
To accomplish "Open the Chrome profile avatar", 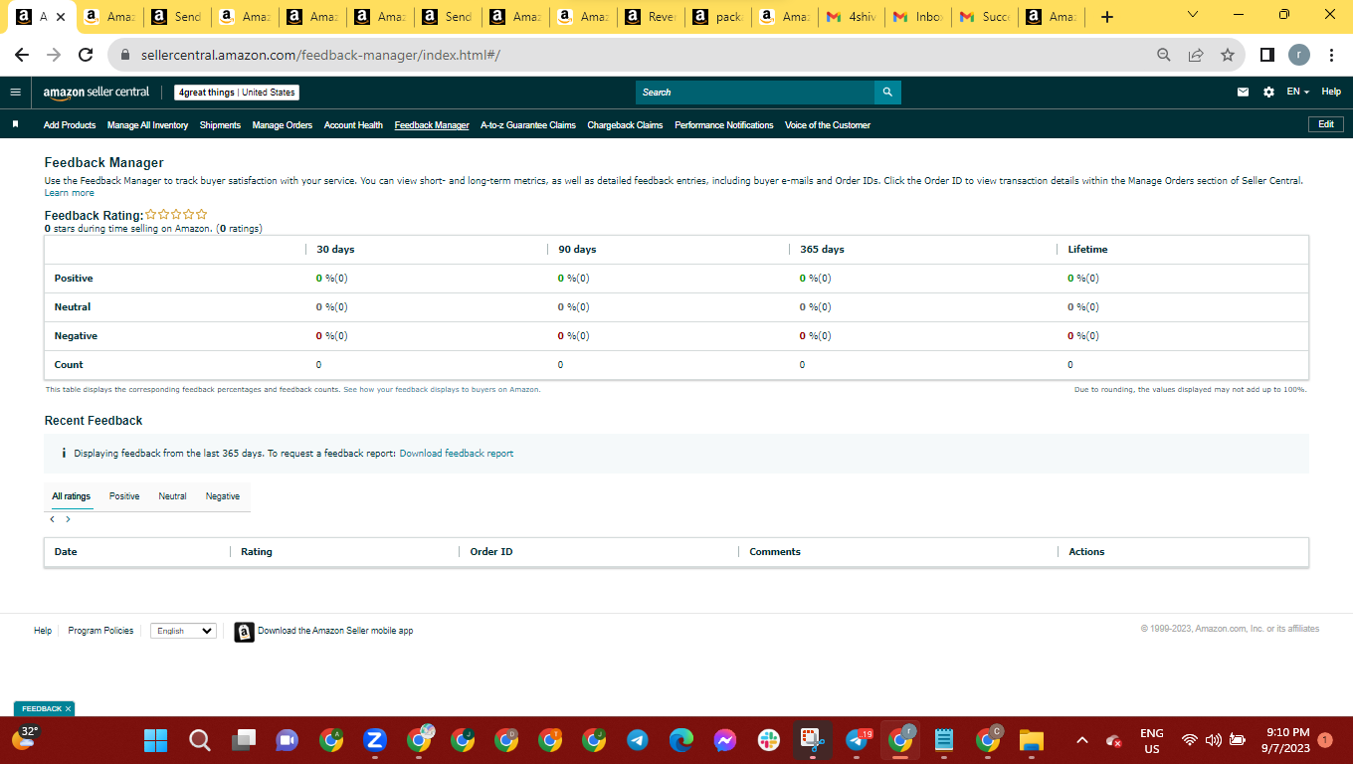I will coord(1299,55).
